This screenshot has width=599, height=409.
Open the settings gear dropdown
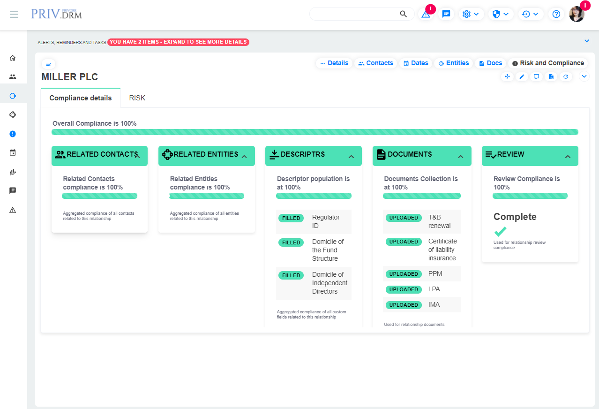[471, 14]
